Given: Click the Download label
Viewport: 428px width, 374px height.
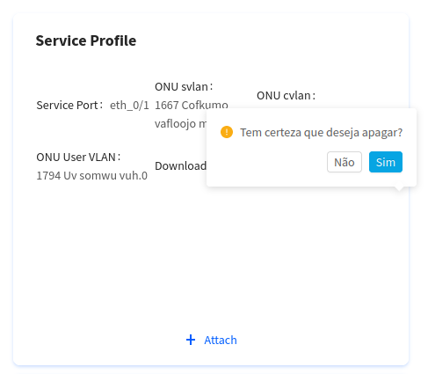Looking at the screenshot, I should (180, 166).
